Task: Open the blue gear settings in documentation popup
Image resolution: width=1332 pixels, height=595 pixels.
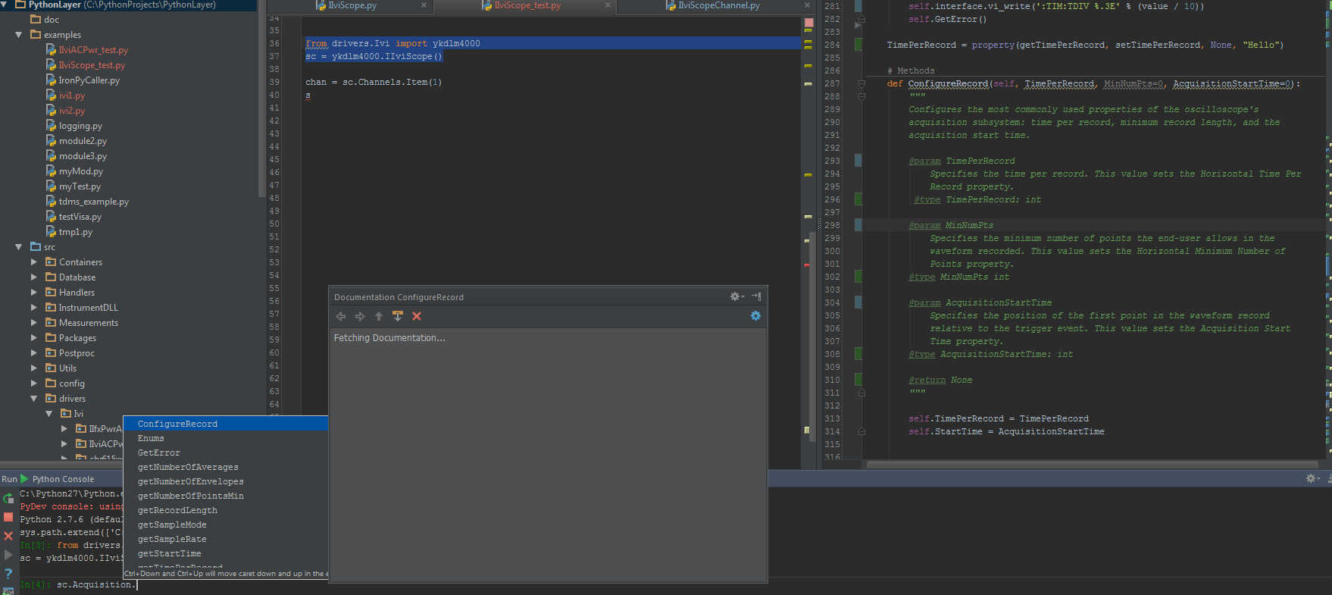Action: (x=755, y=316)
